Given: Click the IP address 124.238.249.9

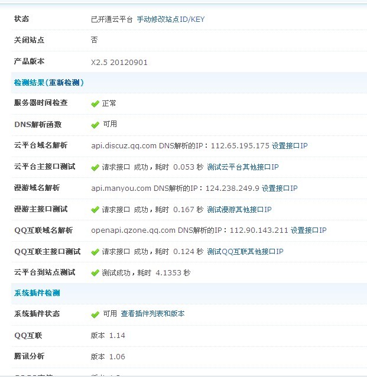Looking at the screenshot, I should click(232, 188).
